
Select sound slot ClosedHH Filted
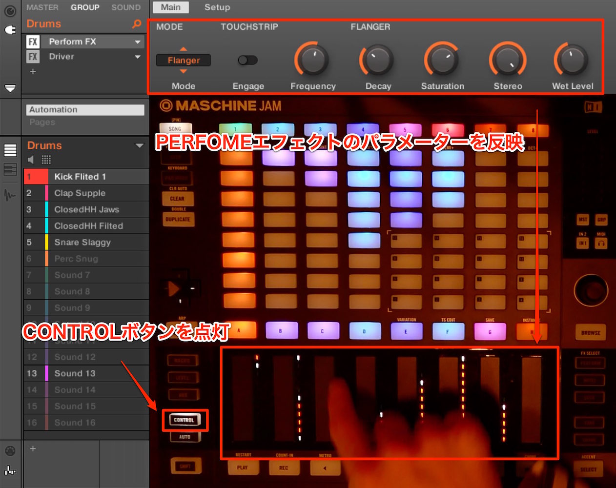pyautogui.click(x=86, y=226)
